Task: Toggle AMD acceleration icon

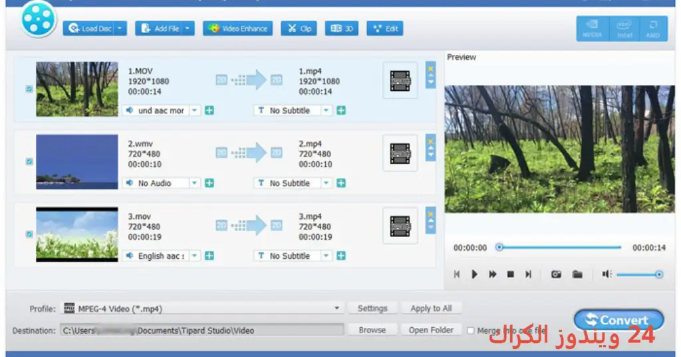Action: click(x=653, y=29)
